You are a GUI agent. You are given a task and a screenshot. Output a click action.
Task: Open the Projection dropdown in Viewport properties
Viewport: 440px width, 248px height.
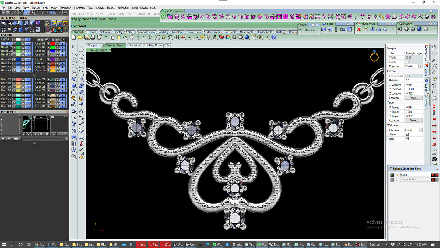421,66
